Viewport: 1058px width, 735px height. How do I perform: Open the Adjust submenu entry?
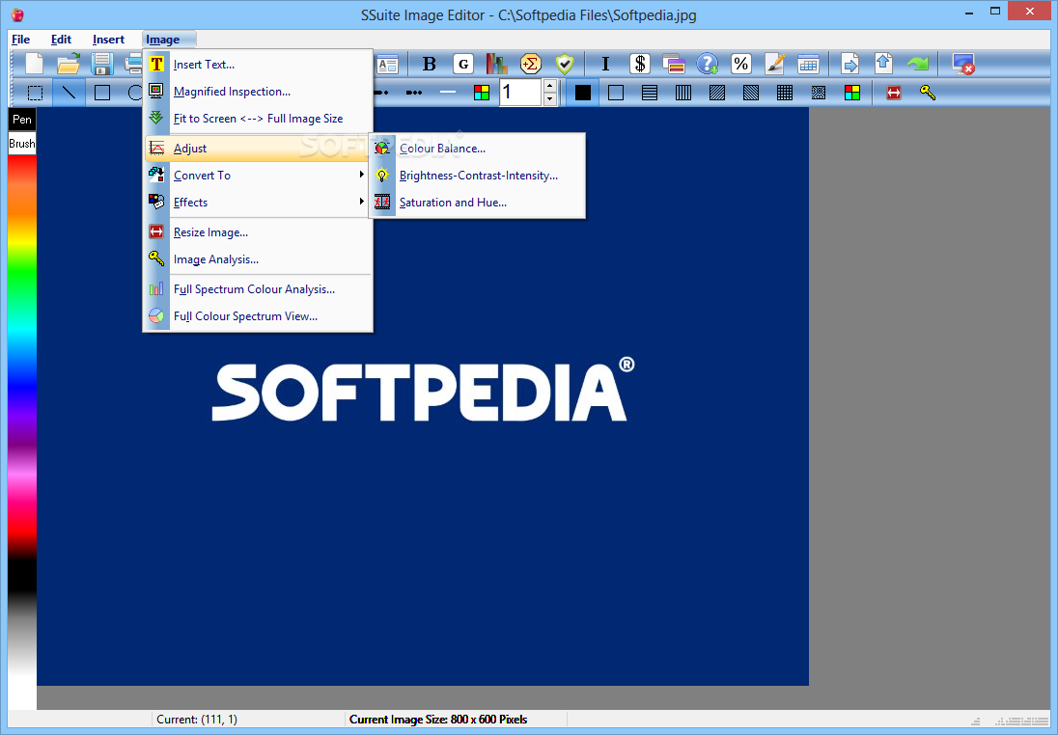[x=259, y=149]
